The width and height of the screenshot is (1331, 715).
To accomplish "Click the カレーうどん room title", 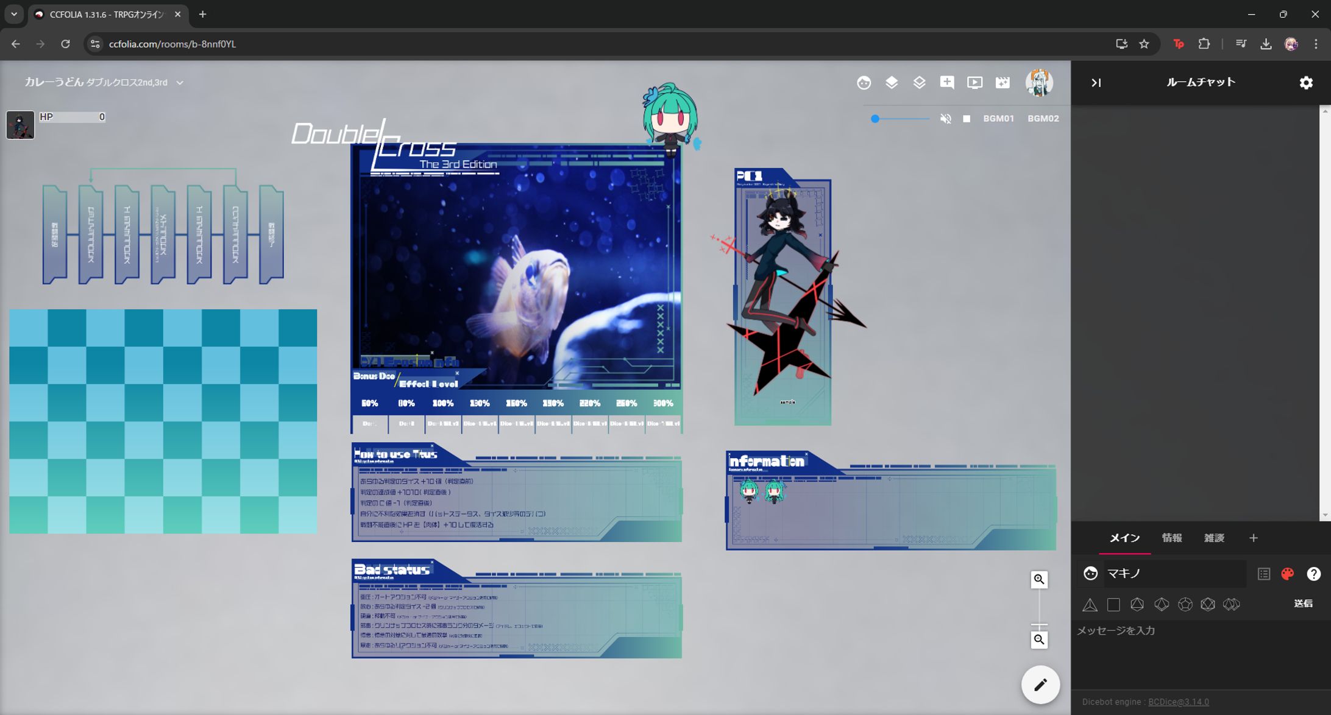I will 54,82.
